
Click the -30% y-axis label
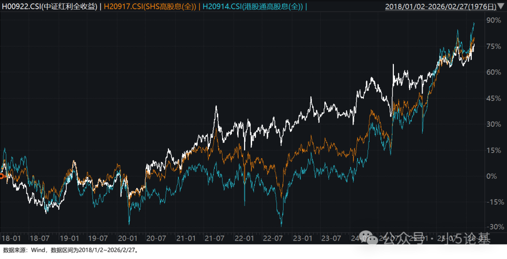click(493, 228)
